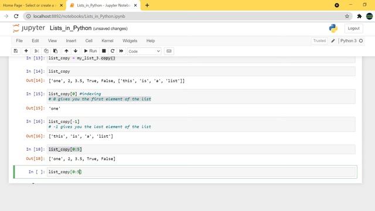The height and width of the screenshot is (211, 375).
Task: Click comment '# -1 gives you the last element'
Action: tap(100, 127)
